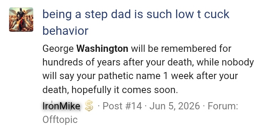
Task: Go to Post #14 permalink
Action: tap(122, 106)
